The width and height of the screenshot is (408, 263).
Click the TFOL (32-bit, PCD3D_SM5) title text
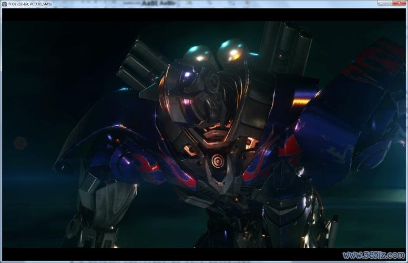click(x=29, y=4)
